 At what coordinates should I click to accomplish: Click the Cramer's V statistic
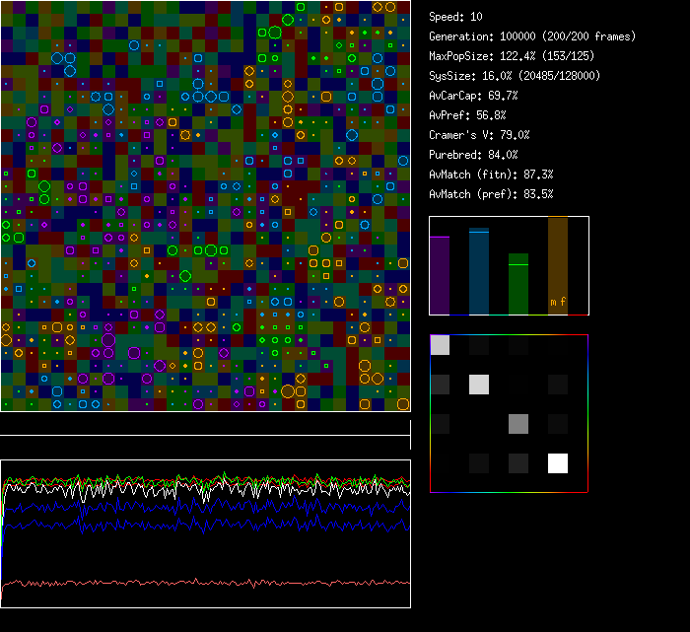tap(479, 135)
